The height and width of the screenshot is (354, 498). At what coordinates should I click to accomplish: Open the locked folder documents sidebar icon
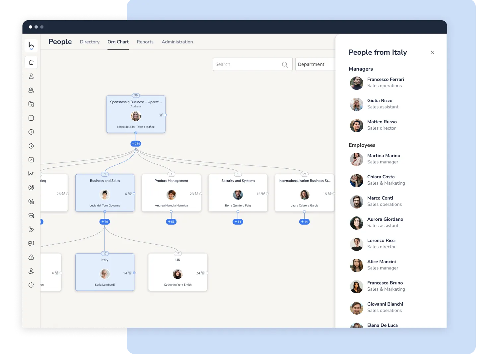click(x=31, y=104)
